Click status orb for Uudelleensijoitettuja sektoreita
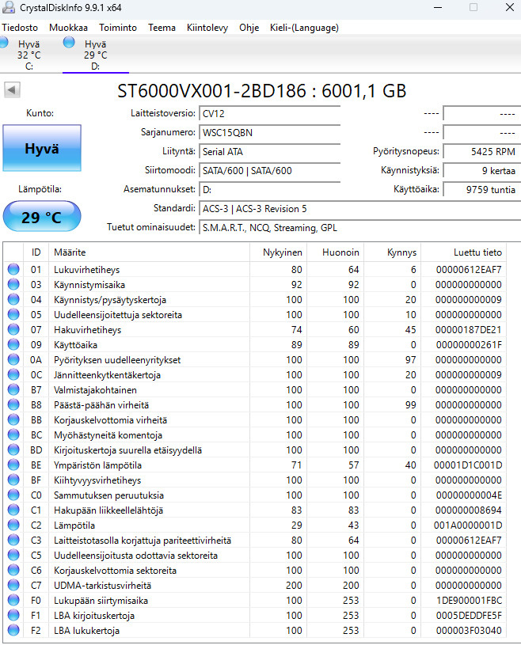Image resolution: width=521 pixels, height=645 pixels. point(13,314)
